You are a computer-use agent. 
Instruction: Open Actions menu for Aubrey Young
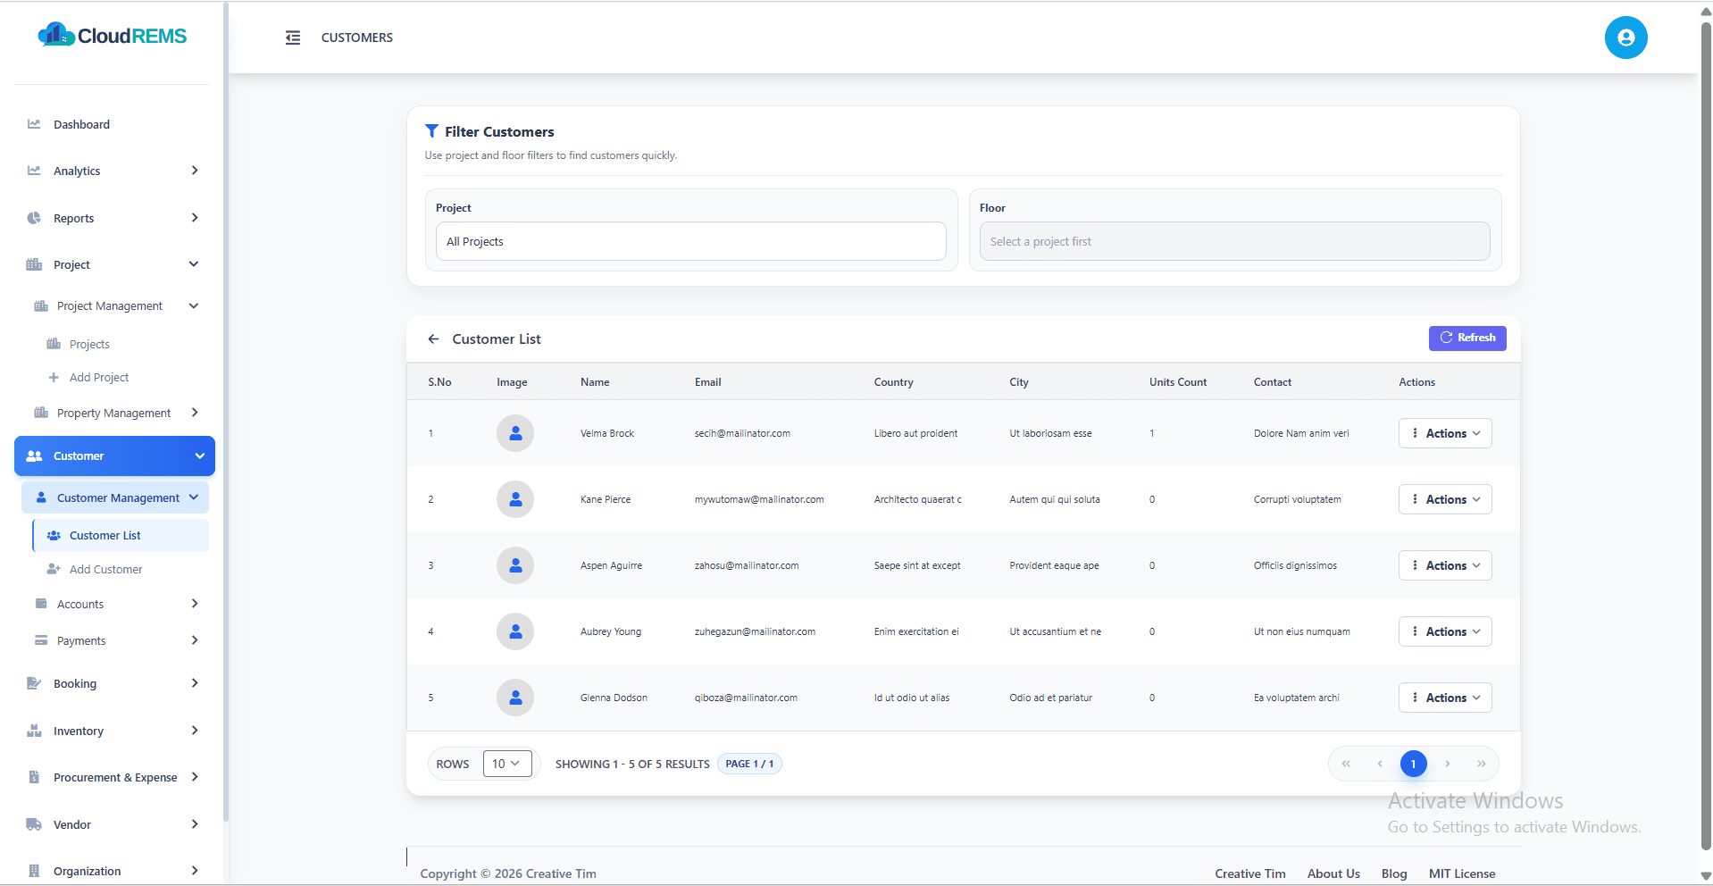[x=1445, y=631]
